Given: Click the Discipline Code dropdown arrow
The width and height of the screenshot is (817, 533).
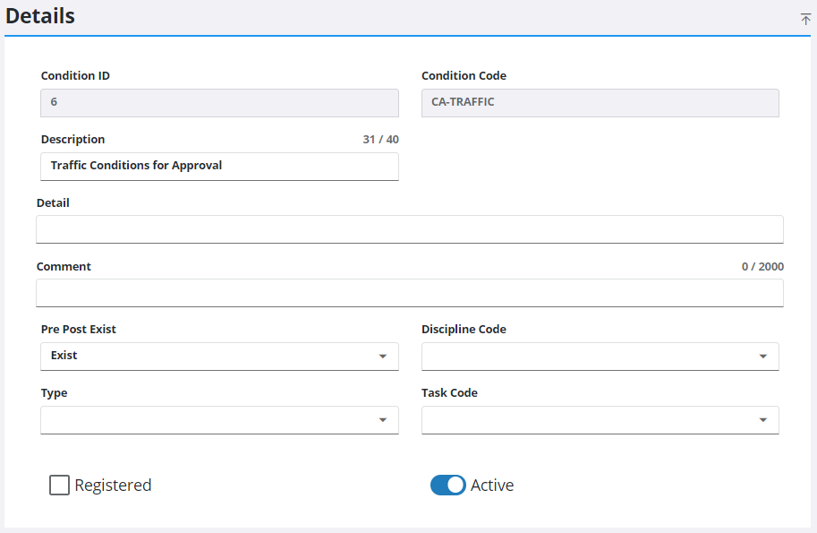Looking at the screenshot, I should pos(762,357).
